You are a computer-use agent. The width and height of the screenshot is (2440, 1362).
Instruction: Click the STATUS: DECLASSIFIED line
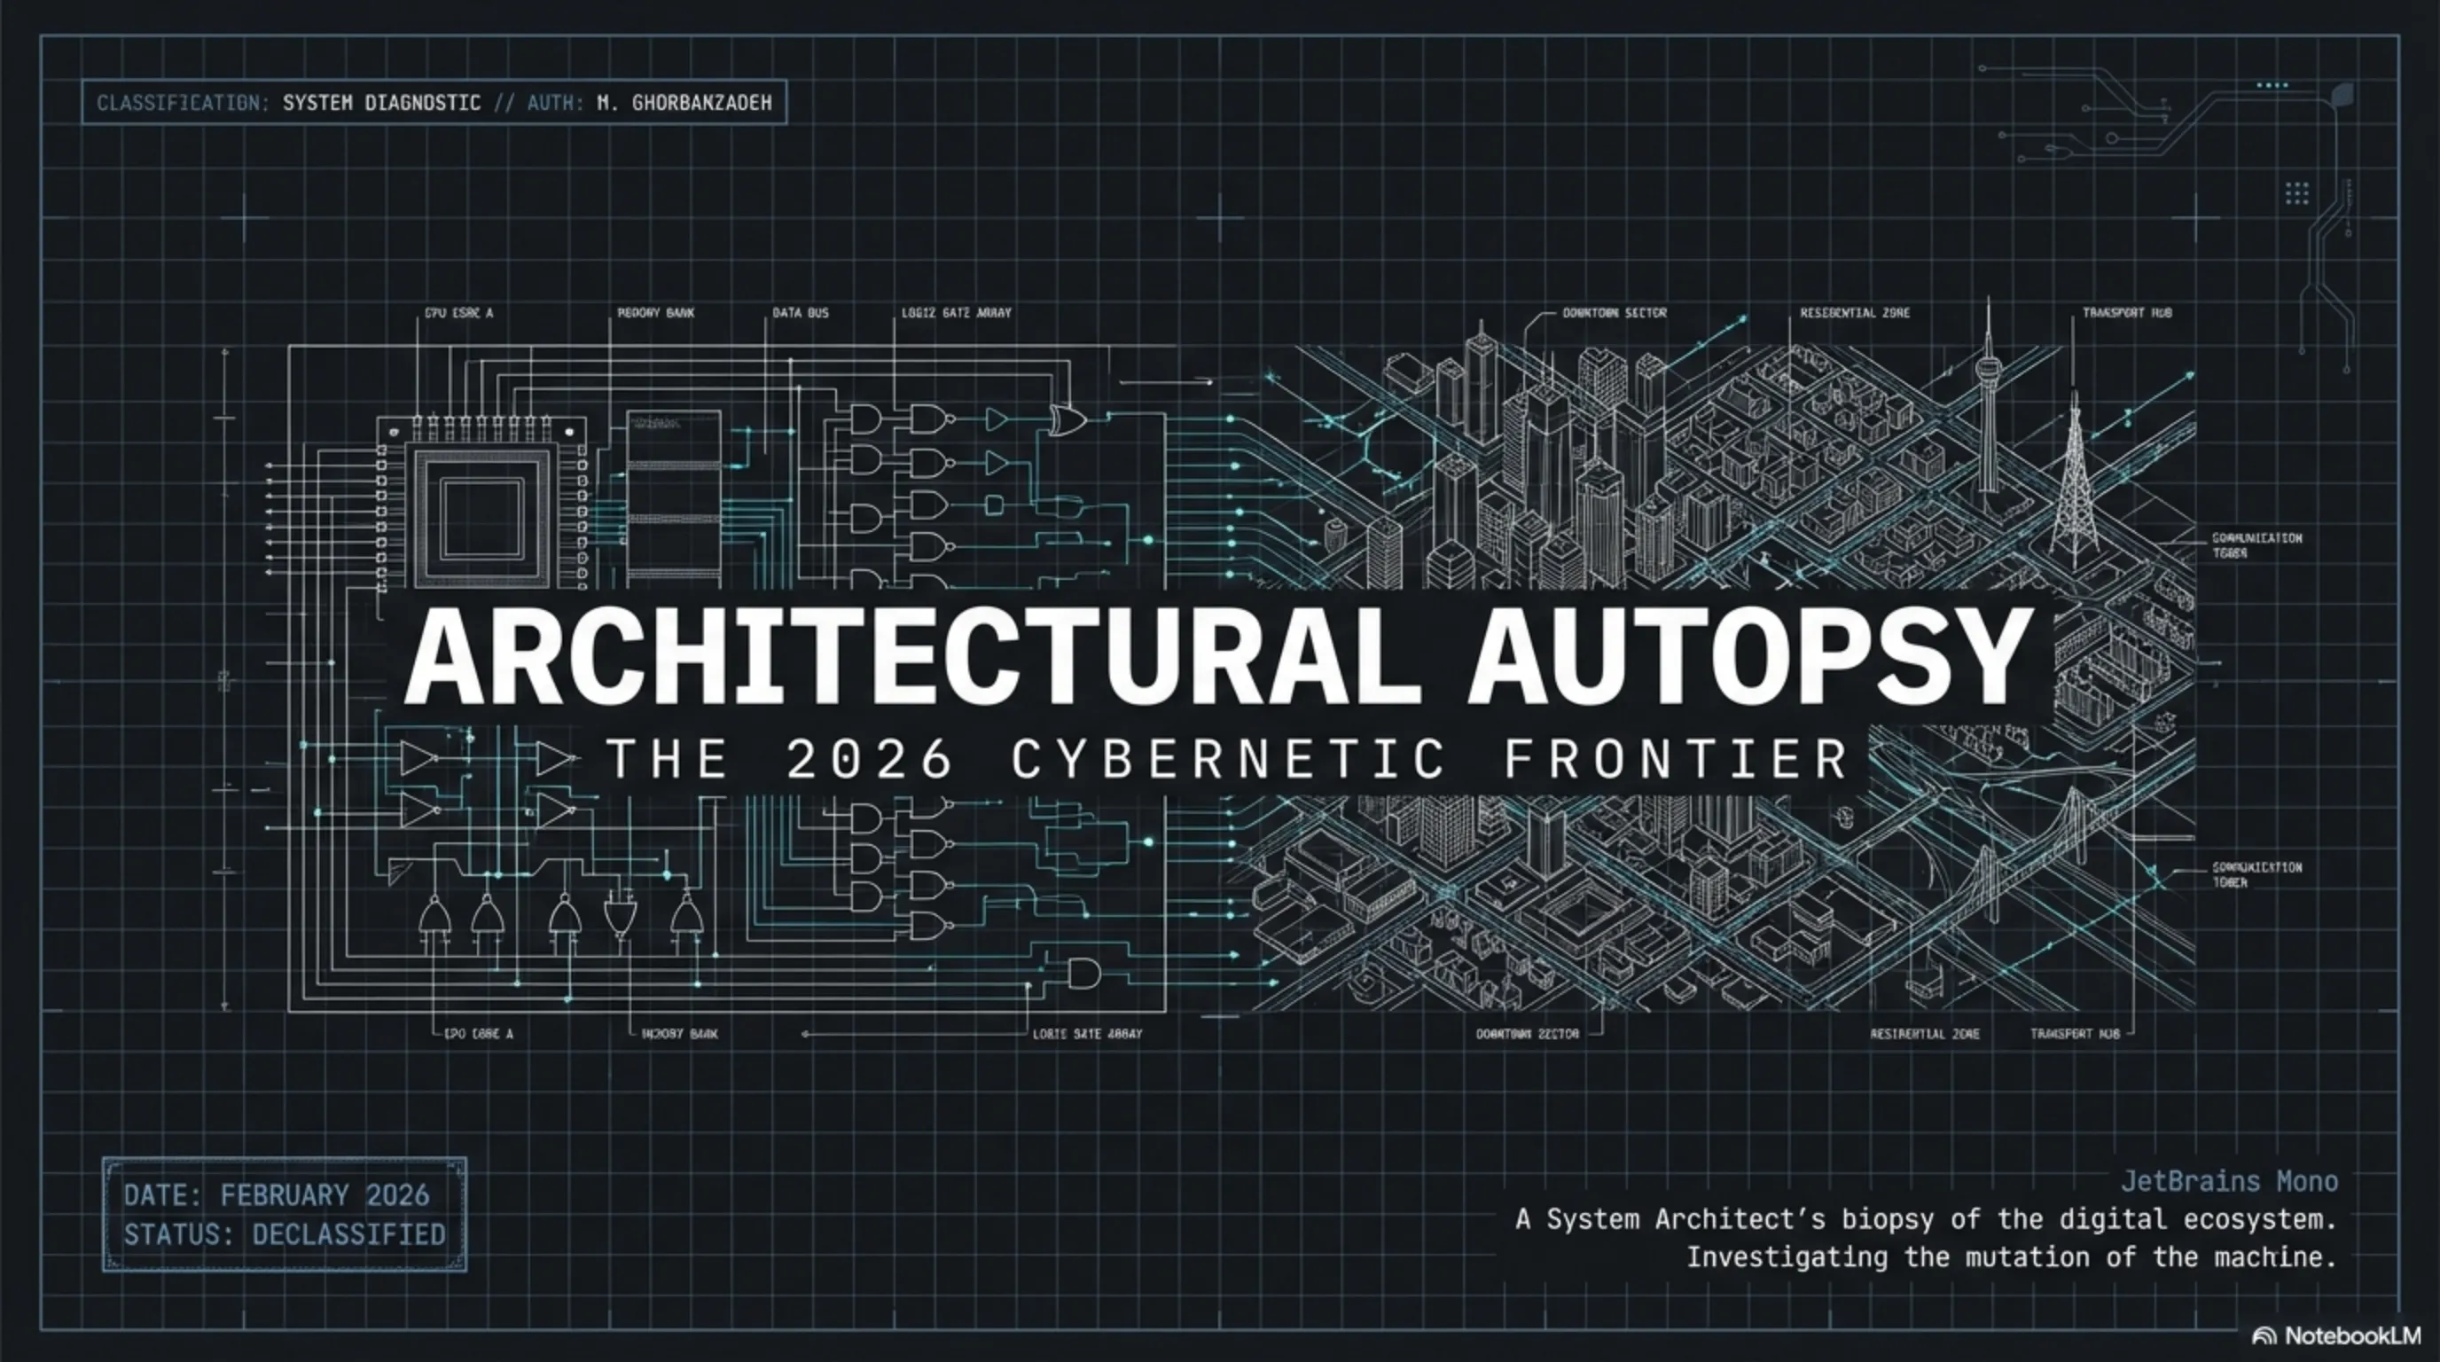pyautogui.click(x=284, y=1234)
